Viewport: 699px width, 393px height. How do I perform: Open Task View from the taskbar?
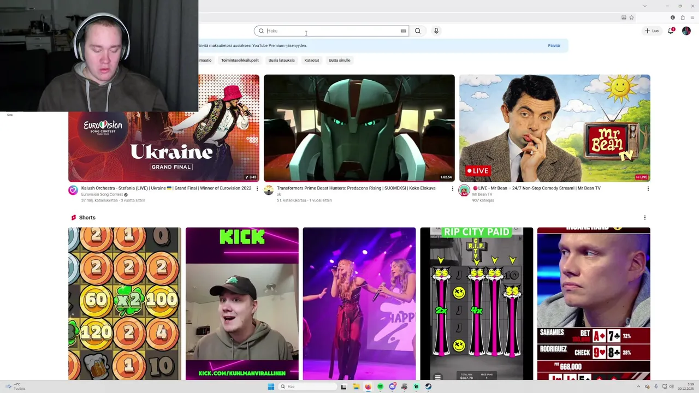343,386
